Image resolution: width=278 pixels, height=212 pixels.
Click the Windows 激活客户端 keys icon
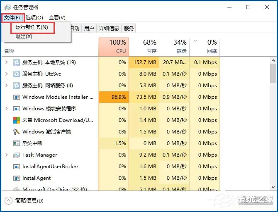point(16,132)
